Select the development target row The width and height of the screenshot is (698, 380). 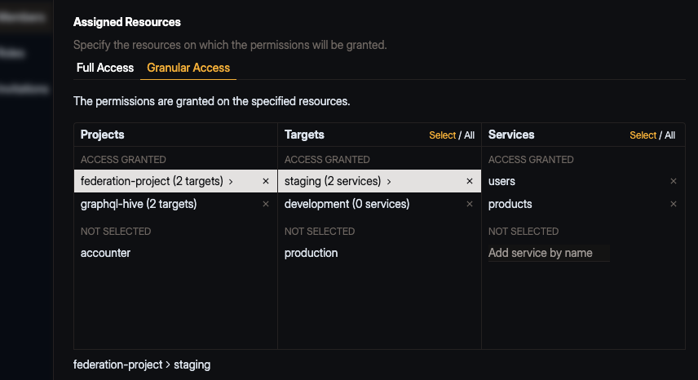347,204
